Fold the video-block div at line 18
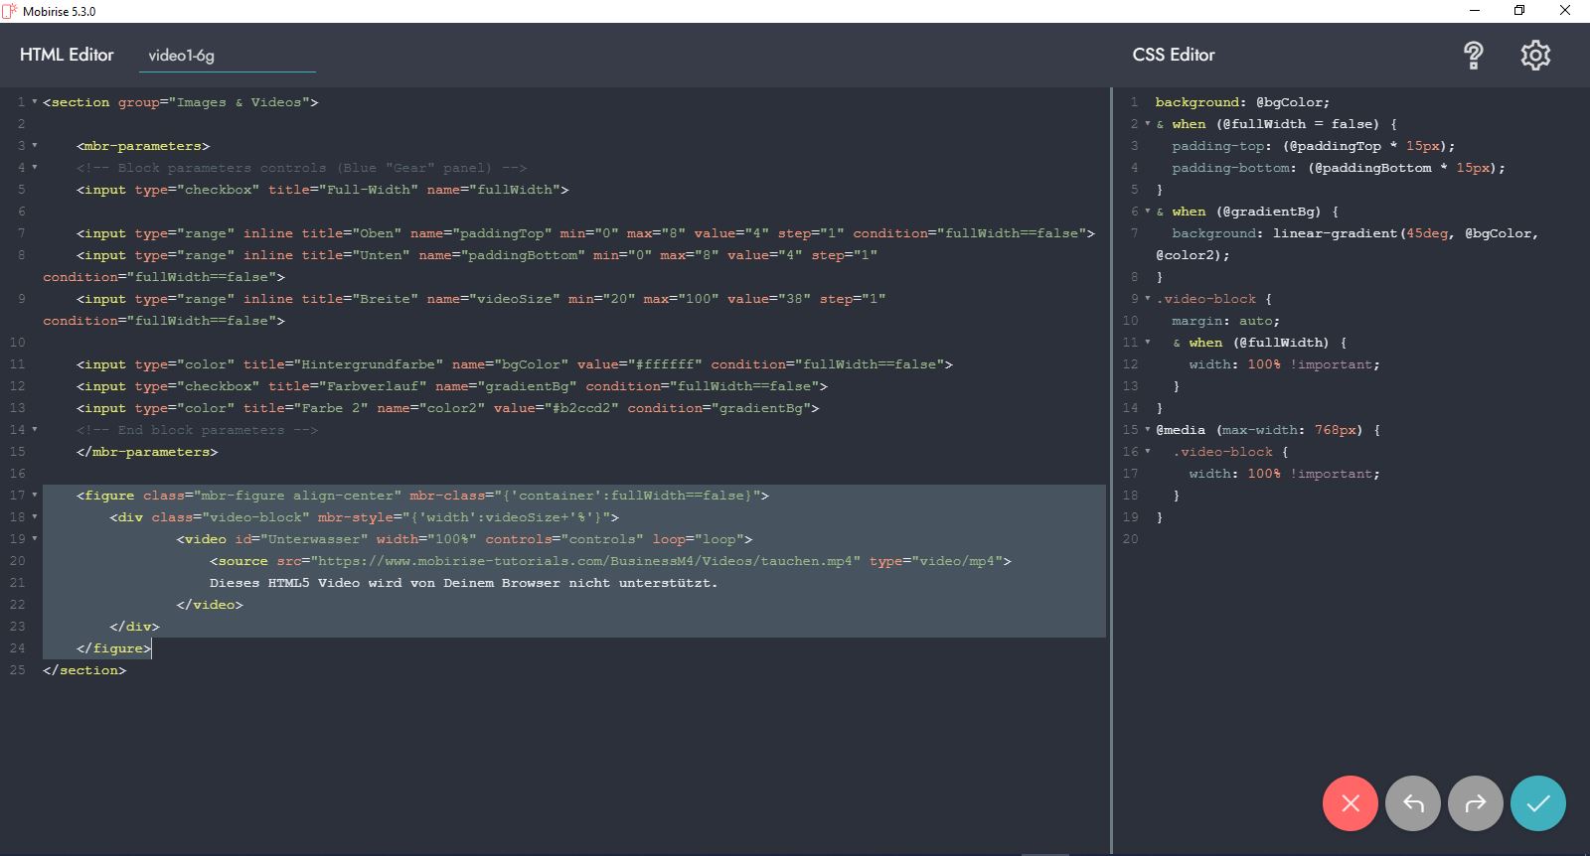Viewport: 1590px width, 856px height. coord(35,517)
